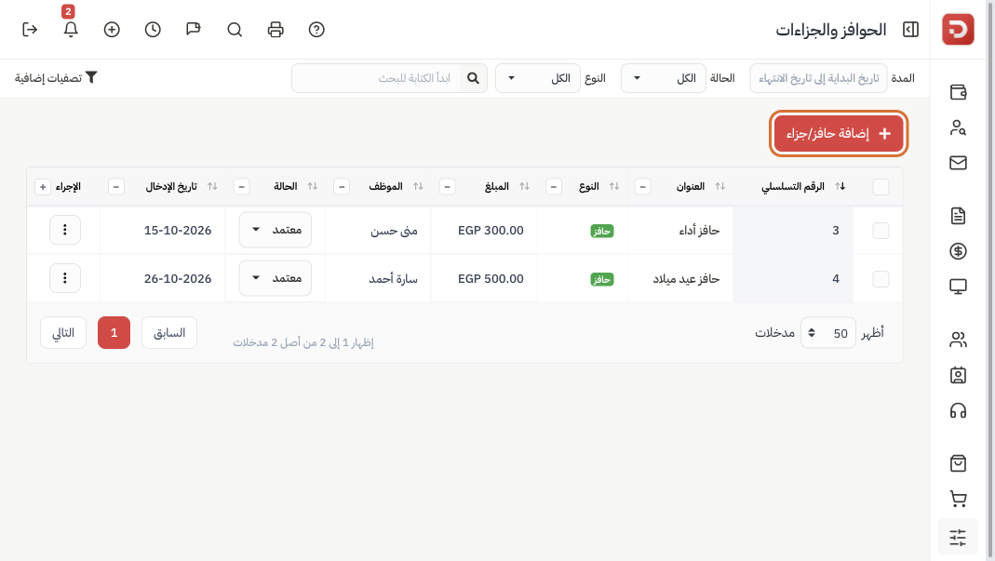Open the معتمد status dropdown for سارة أحمد

pos(275,278)
